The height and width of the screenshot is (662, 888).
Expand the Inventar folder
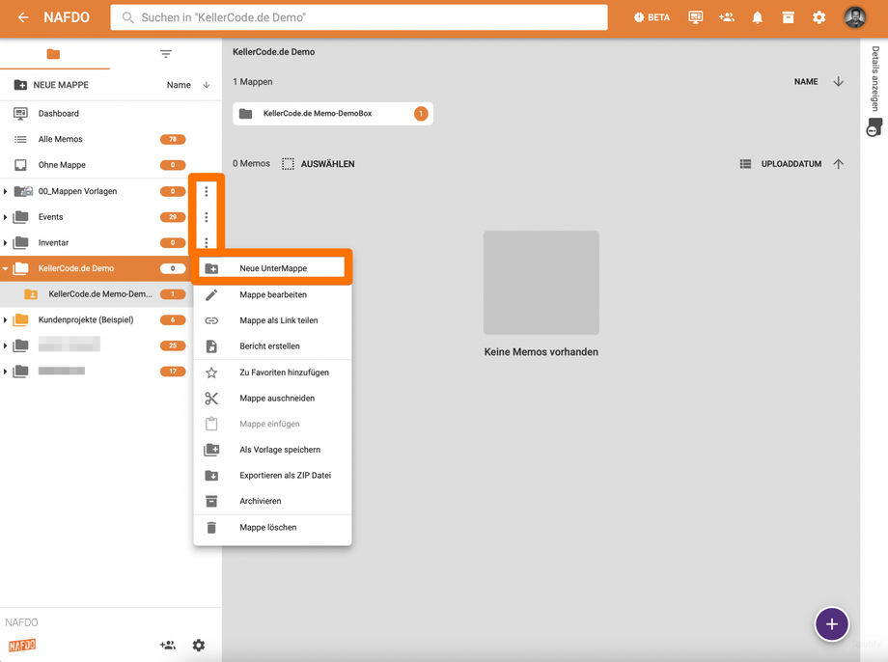click(5, 243)
